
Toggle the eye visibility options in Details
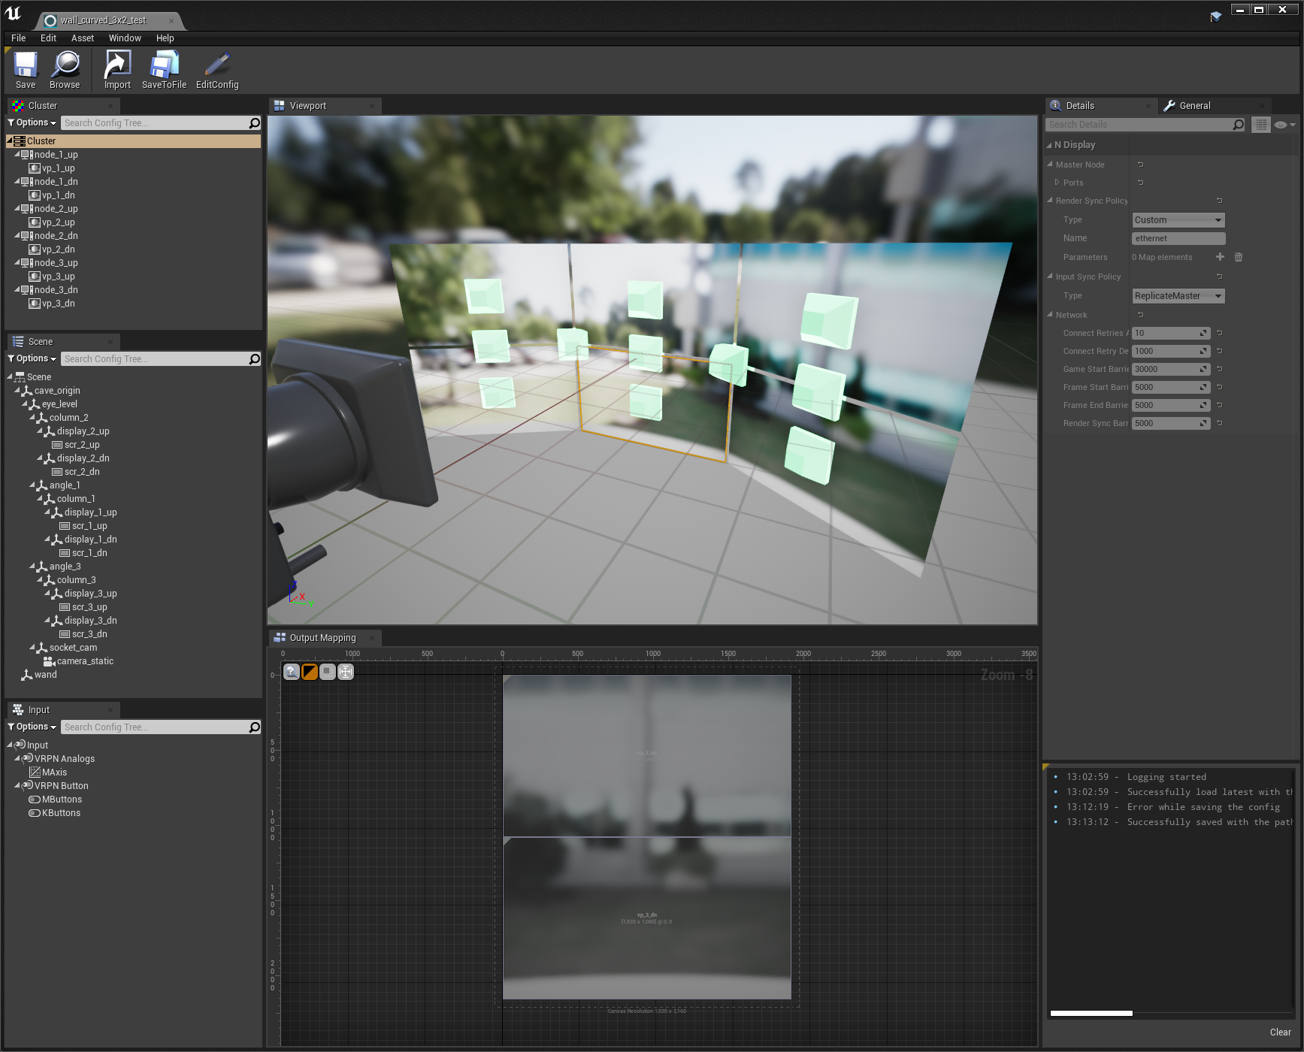click(x=1285, y=125)
